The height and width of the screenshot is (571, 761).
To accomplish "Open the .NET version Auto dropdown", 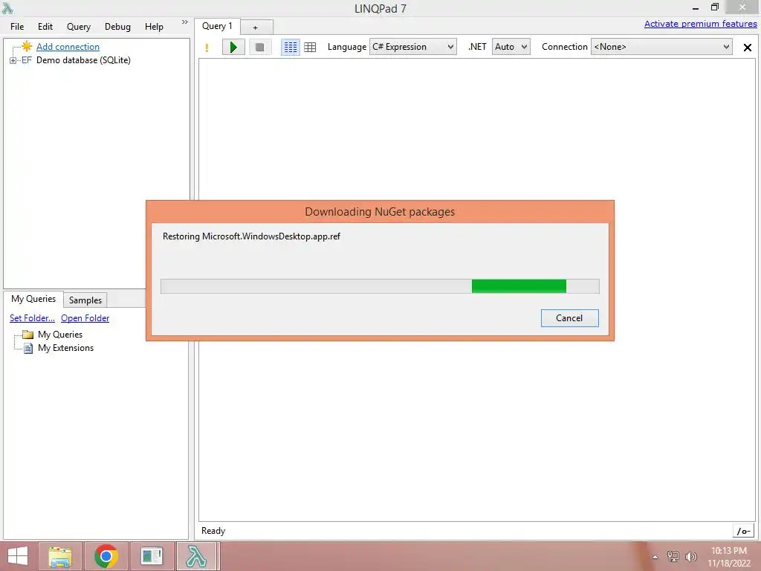I will (x=511, y=47).
